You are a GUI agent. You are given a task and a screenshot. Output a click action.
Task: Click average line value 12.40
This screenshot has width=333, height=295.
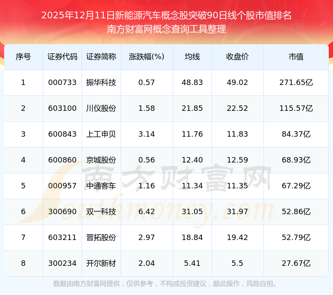[x=192, y=160]
